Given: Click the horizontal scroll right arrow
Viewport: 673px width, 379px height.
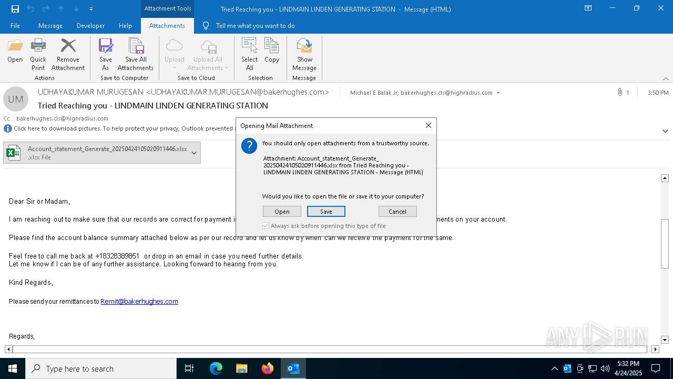Looking at the screenshot, I should pos(655,349).
